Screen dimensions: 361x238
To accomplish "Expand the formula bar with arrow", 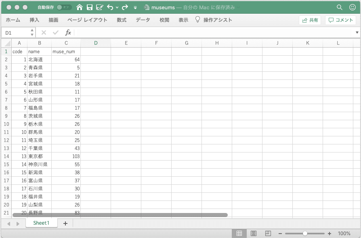I will coord(357,33).
